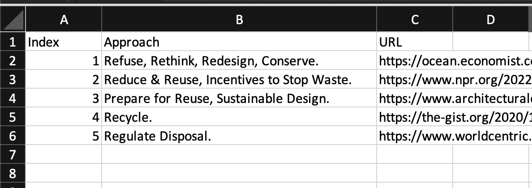This screenshot has height=188, width=532.
Task: Open the npr.org URL link
Action: (x=455, y=80)
